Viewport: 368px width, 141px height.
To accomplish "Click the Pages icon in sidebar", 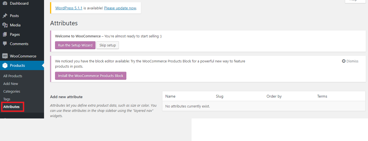I will click(5, 34).
